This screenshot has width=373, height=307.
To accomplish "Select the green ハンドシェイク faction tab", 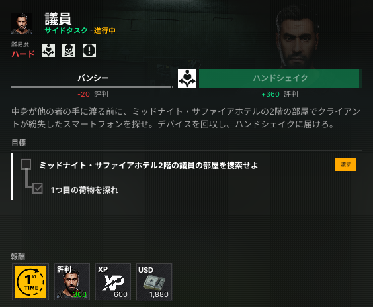I will [x=279, y=78].
